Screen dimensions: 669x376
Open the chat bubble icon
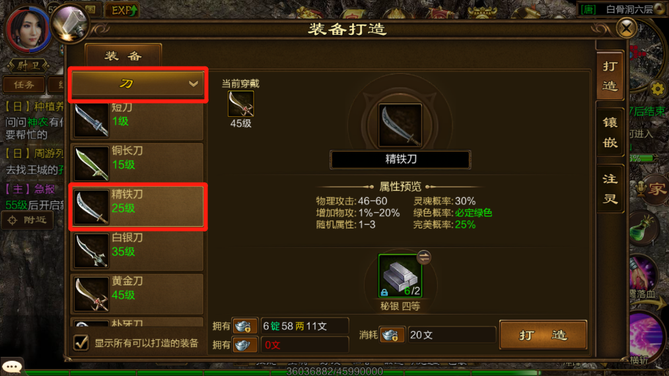coord(11,366)
